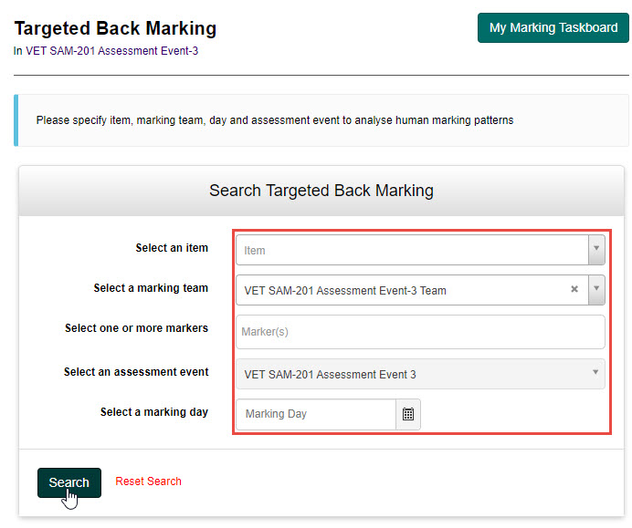The image size is (632, 528).
Task: Click the VET SAM-201 Assessment Event-3 Team selection
Action: (x=345, y=291)
